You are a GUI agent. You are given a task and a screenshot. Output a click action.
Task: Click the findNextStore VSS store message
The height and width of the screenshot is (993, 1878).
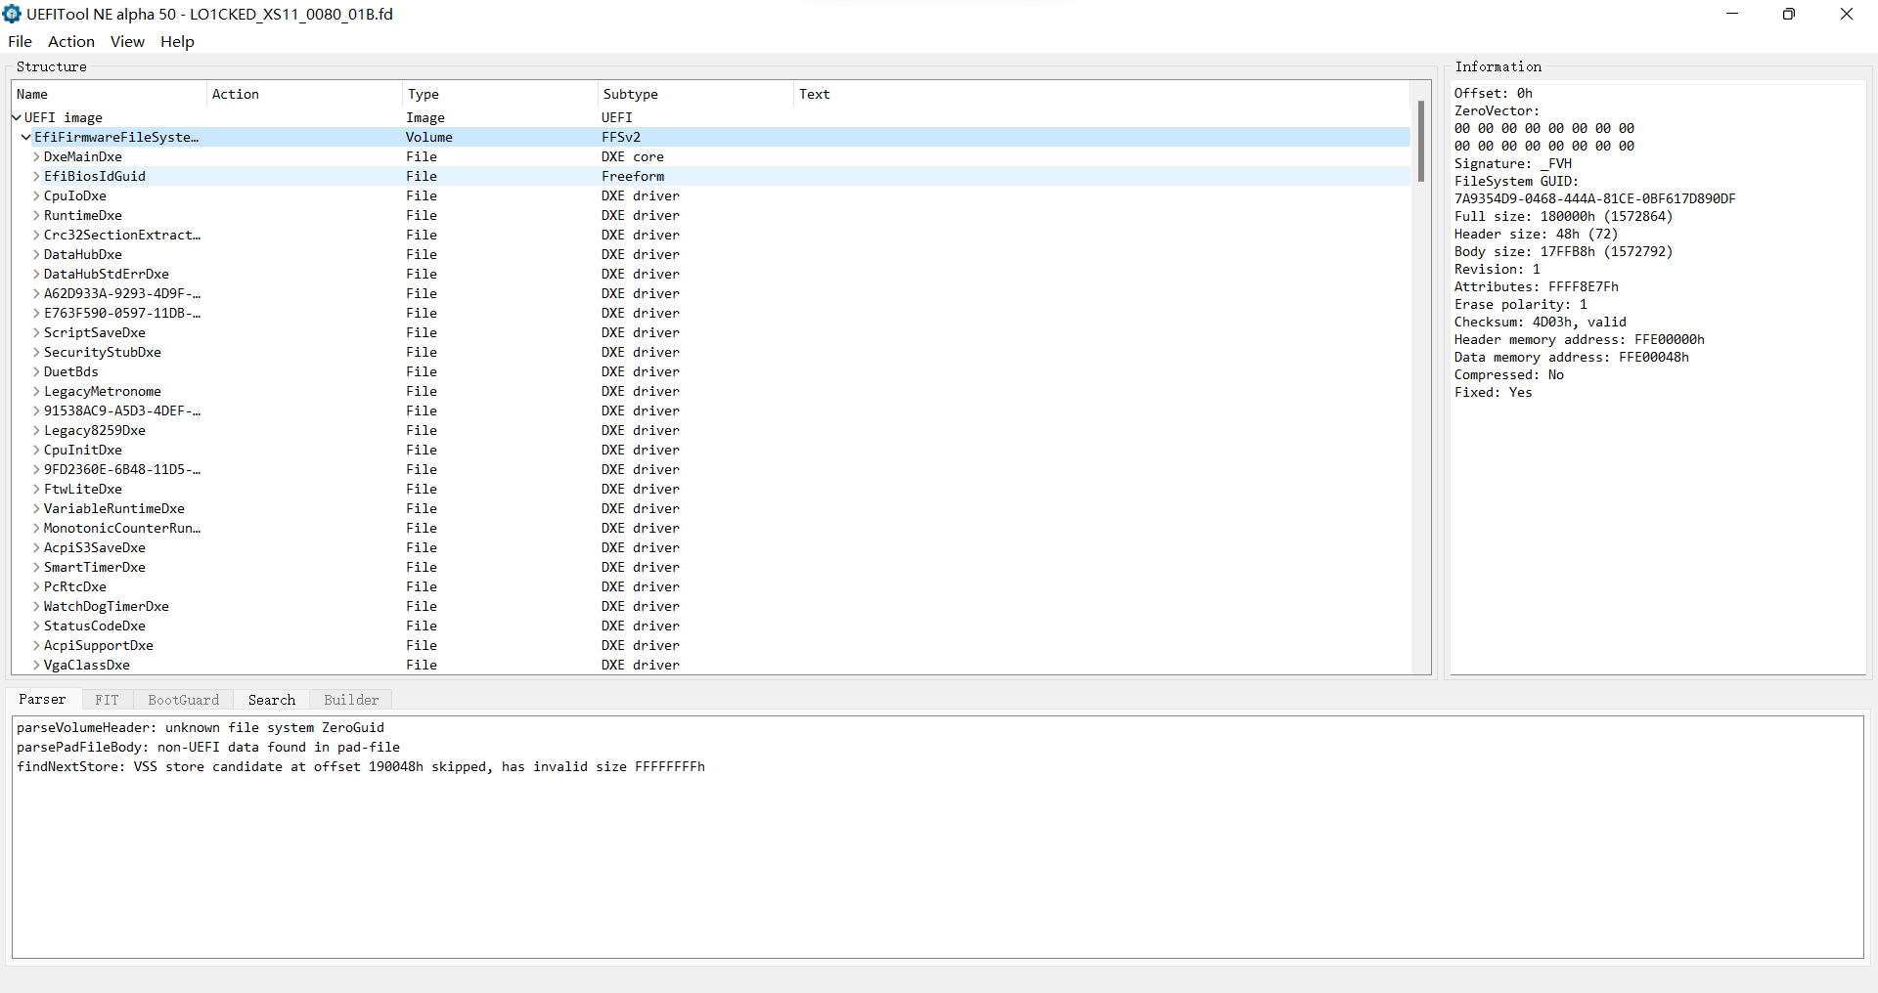point(361,766)
